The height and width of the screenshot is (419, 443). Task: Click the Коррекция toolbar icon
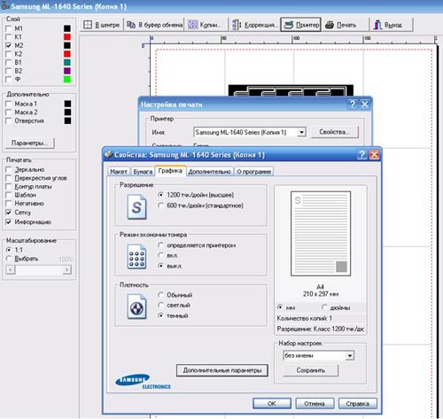point(237,25)
